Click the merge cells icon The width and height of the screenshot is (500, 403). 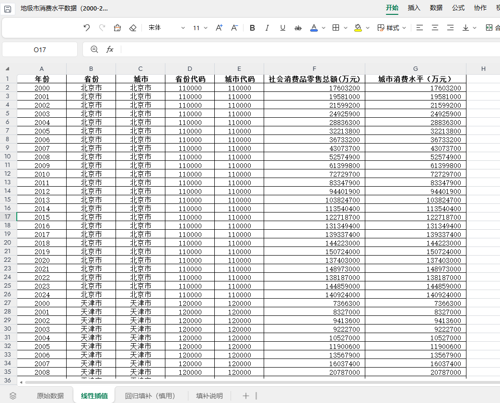click(x=489, y=28)
